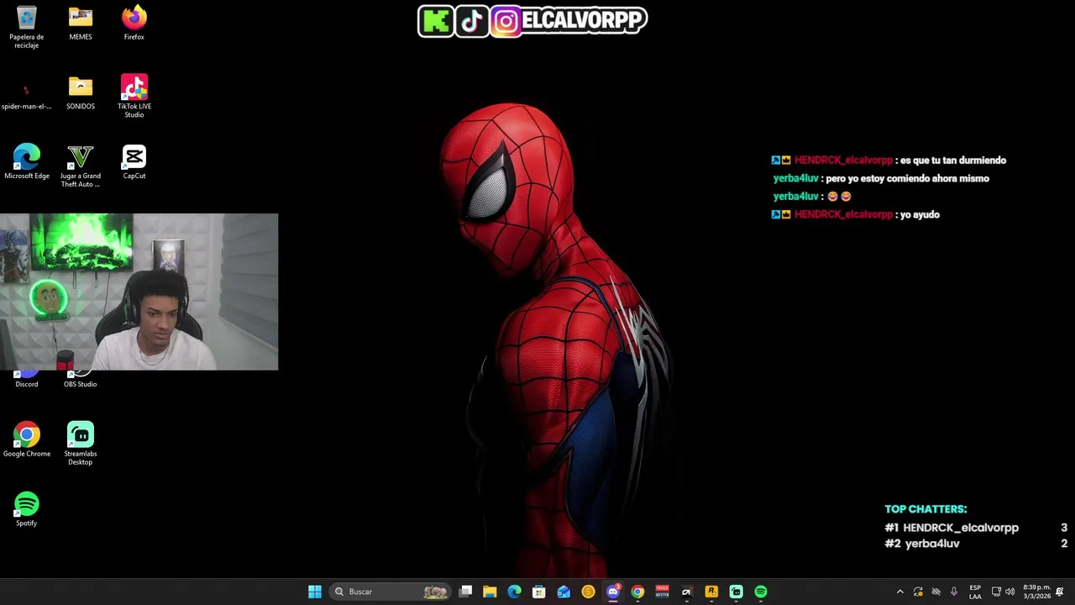Select the SONIDOS folder on desktop
Viewport: 1075px width, 605px height.
tap(81, 93)
